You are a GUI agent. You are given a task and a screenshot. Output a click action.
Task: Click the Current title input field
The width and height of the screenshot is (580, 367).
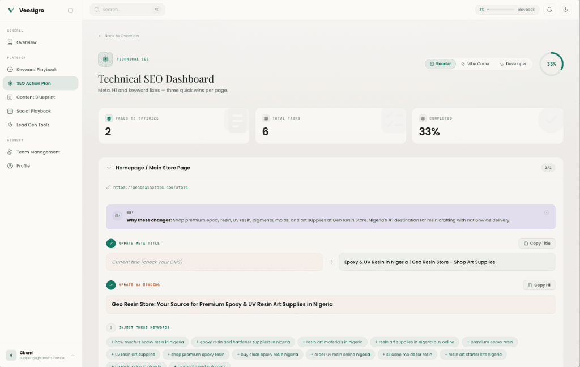click(x=215, y=262)
